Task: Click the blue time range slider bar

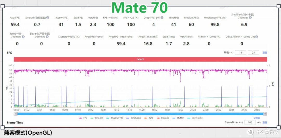Action: [x=140, y=114]
